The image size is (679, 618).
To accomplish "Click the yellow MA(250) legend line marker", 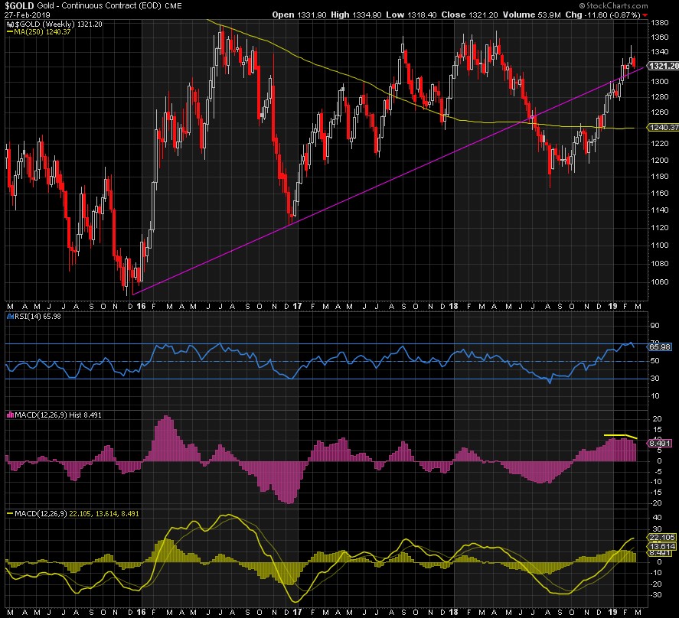I will 8,32.
